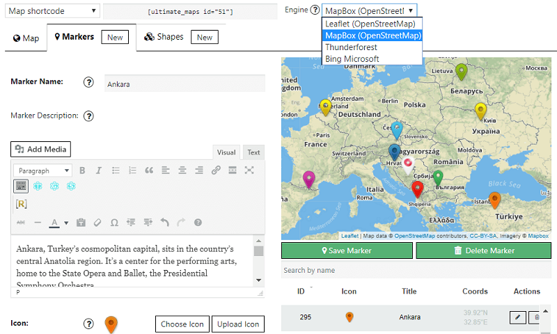This screenshot has height=334, width=557.
Task: Toggle bulleted list formatting
Action: [116, 170]
